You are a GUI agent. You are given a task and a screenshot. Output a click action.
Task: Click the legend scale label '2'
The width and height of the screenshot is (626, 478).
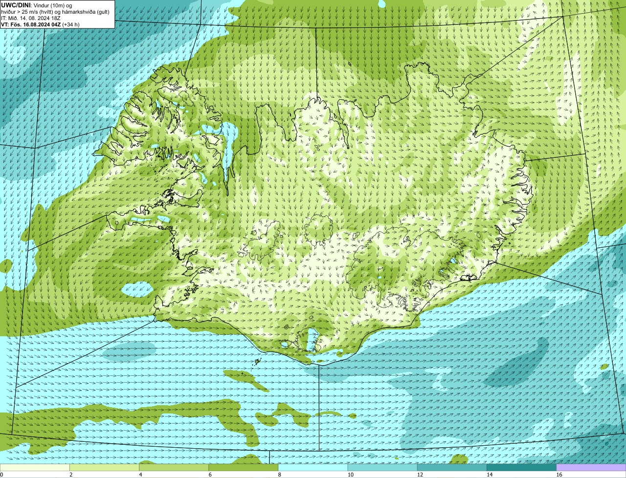pos(71,475)
